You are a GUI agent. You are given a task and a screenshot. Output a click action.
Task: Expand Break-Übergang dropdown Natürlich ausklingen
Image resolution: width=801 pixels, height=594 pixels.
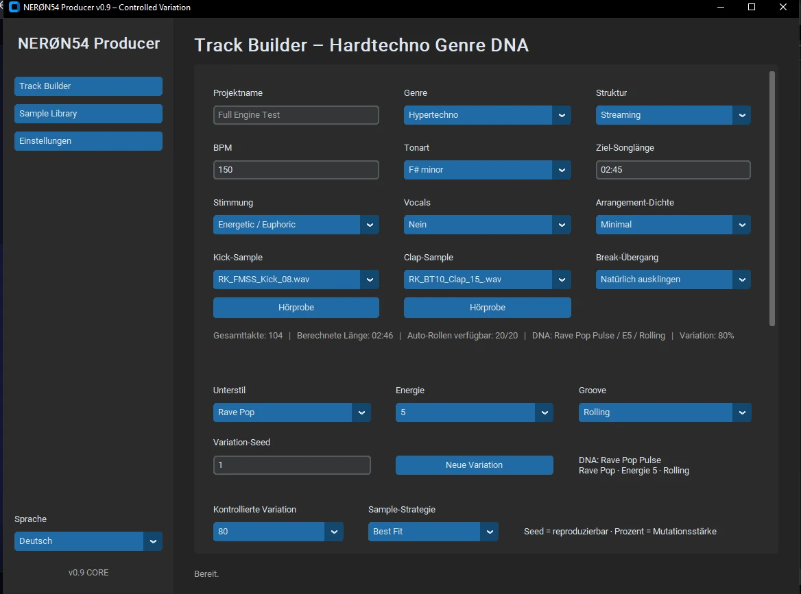click(x=673, y=280)
